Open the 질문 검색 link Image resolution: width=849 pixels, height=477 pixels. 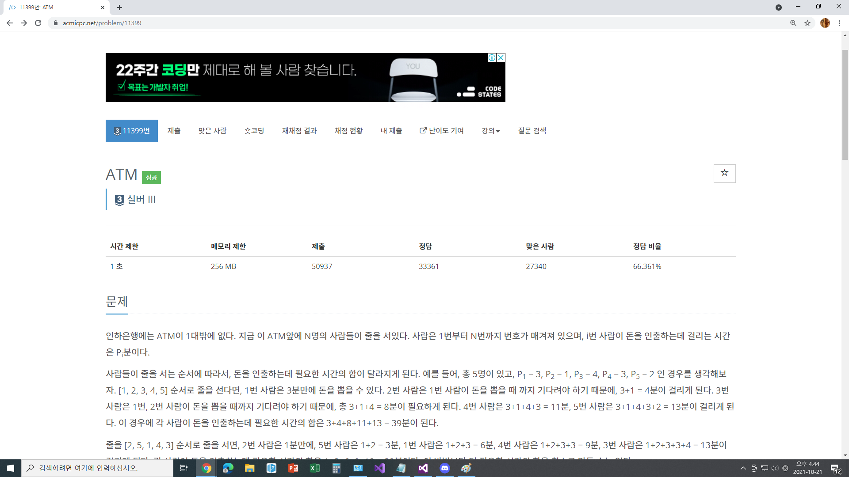[x=532, y=131]
